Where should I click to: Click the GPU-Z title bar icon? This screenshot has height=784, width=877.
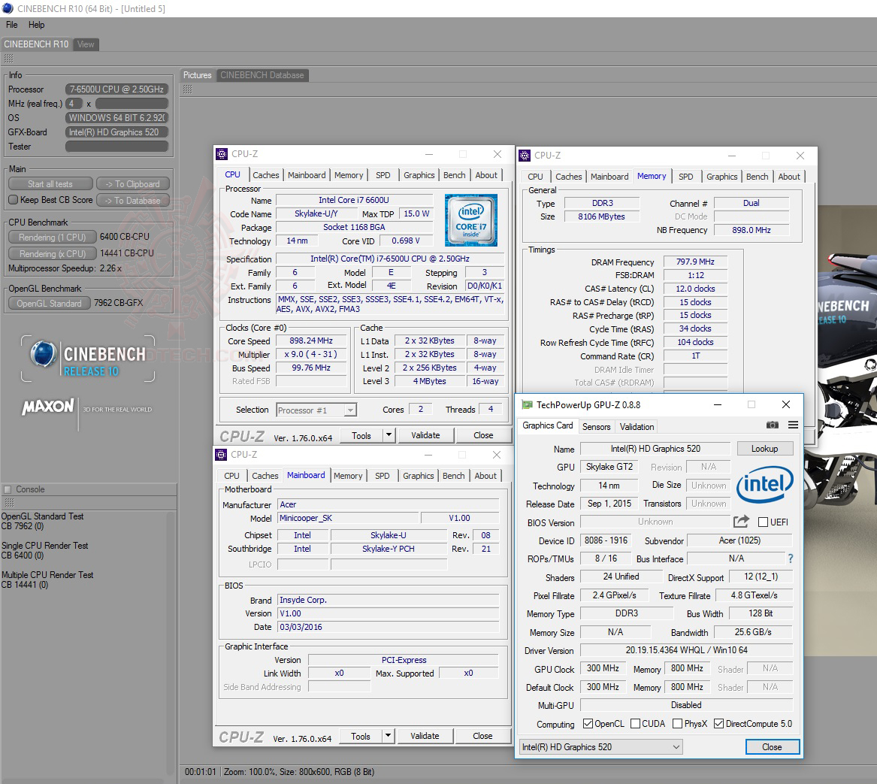coord(526,404)
